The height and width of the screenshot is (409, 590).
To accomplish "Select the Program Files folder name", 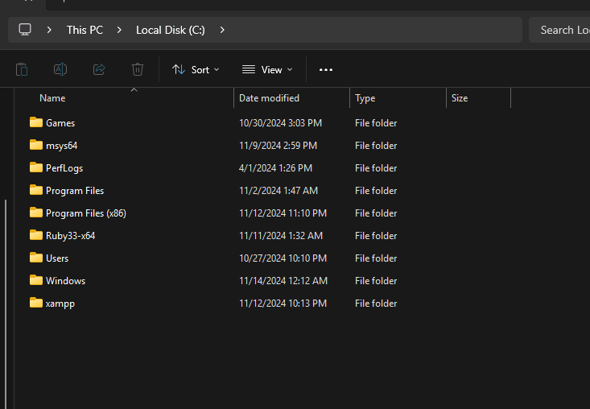I will click(x=75, y=191).
